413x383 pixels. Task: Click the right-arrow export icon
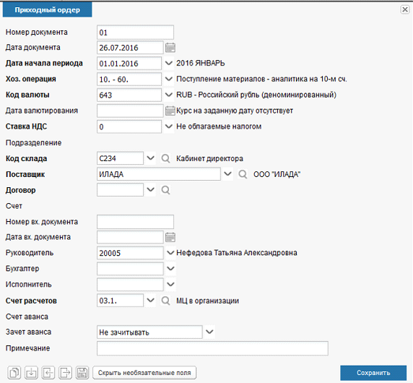(x=65, y=373)
